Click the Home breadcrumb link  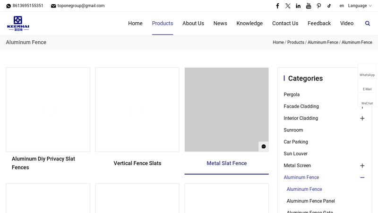pos(278,42)
